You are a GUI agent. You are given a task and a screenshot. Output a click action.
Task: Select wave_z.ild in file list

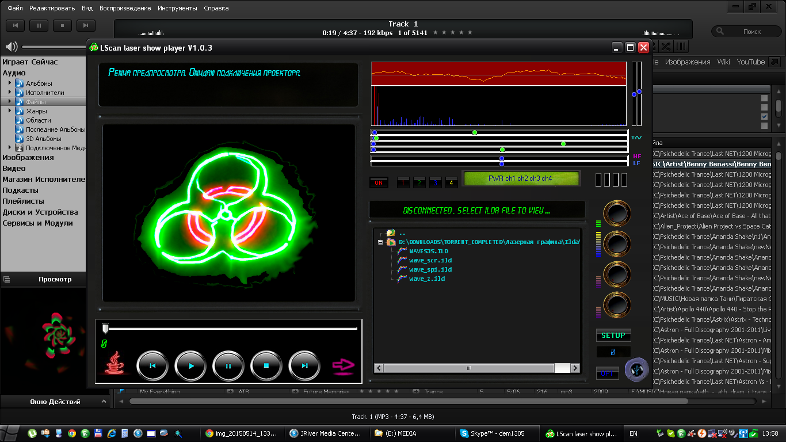(426, 279)
